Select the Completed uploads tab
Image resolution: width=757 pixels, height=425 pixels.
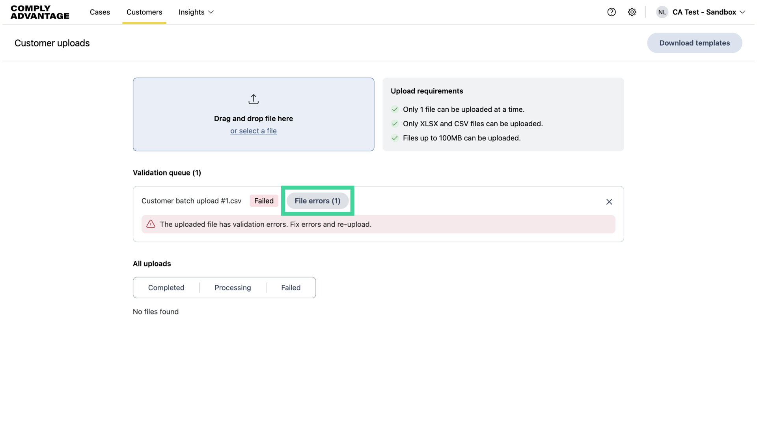(166, 288)
